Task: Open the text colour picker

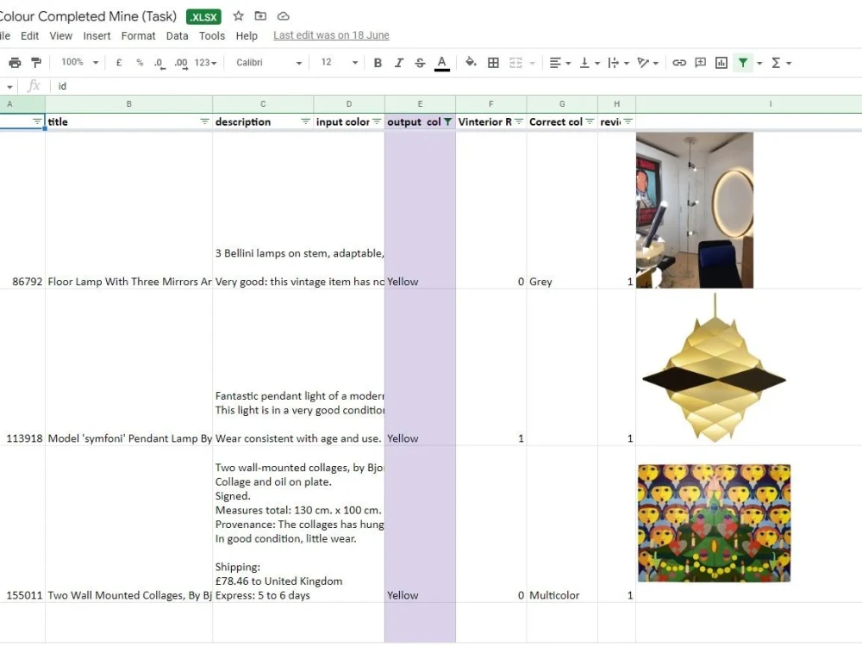Action: pyautogui.click(x=442, y=63)
